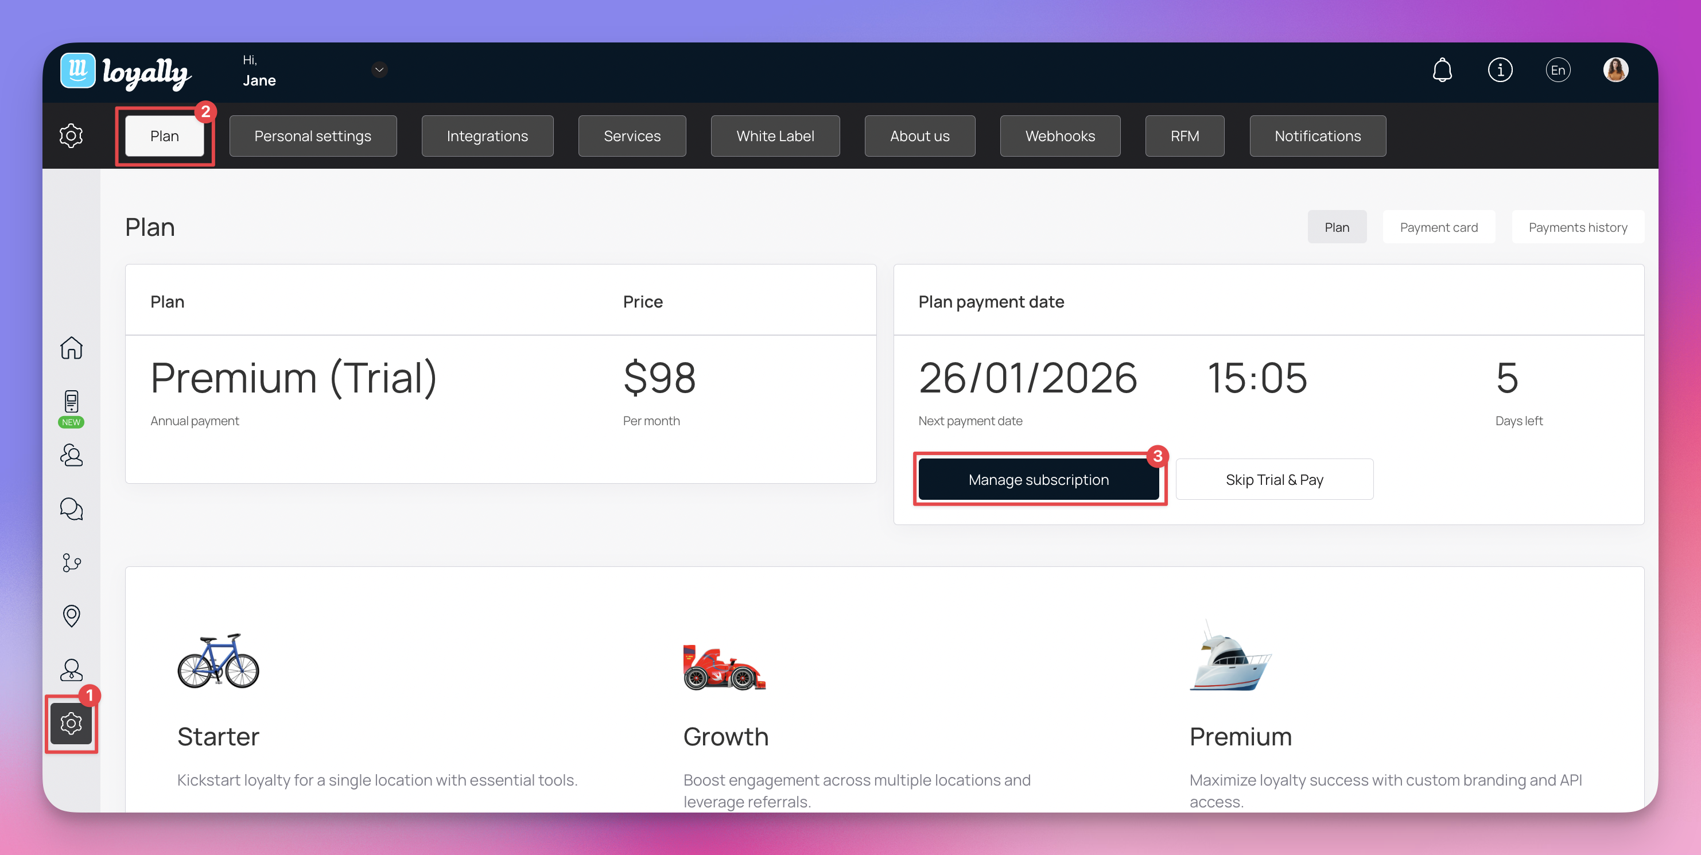
Task: Click the info circle icon
Action: 1500,70
